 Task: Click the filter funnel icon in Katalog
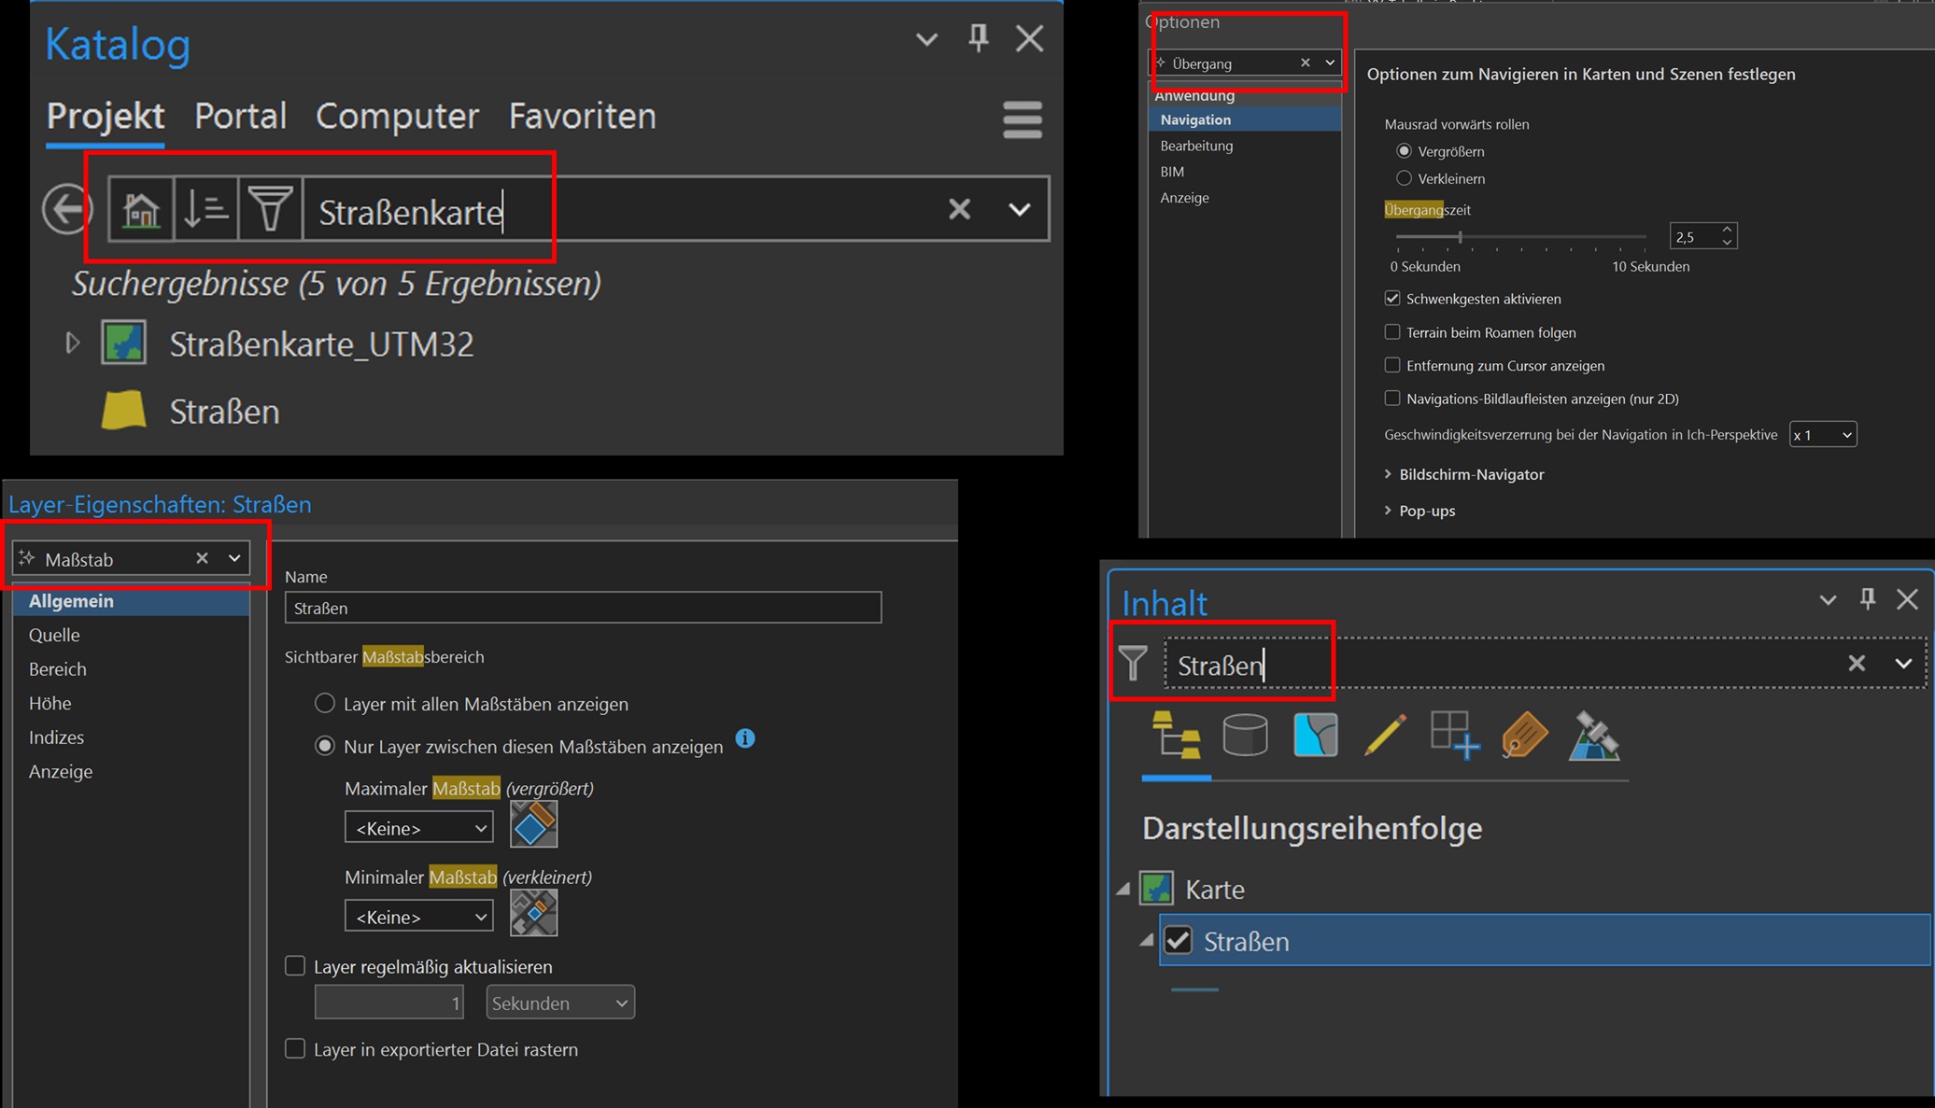[x=270, y=209]
